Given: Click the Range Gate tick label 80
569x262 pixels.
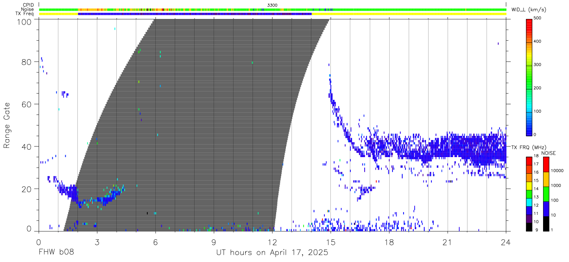Looking at the screenshot, I should (x=27, y=62).
